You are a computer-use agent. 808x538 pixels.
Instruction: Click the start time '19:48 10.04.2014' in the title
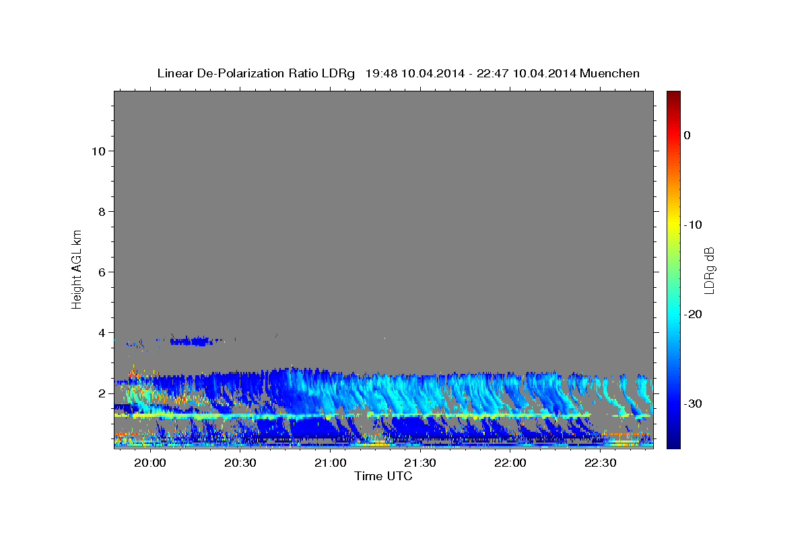click(415, 73)
